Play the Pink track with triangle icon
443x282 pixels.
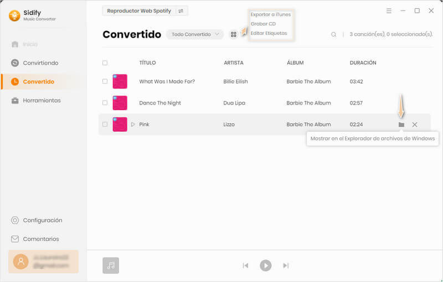coord(133,124)
